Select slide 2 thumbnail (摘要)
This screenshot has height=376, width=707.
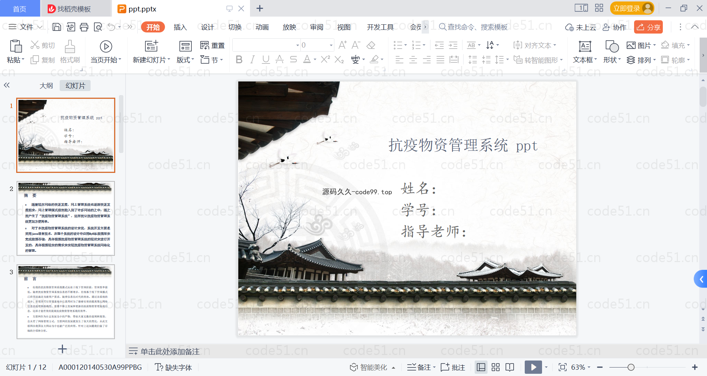(x=66, y=218)
